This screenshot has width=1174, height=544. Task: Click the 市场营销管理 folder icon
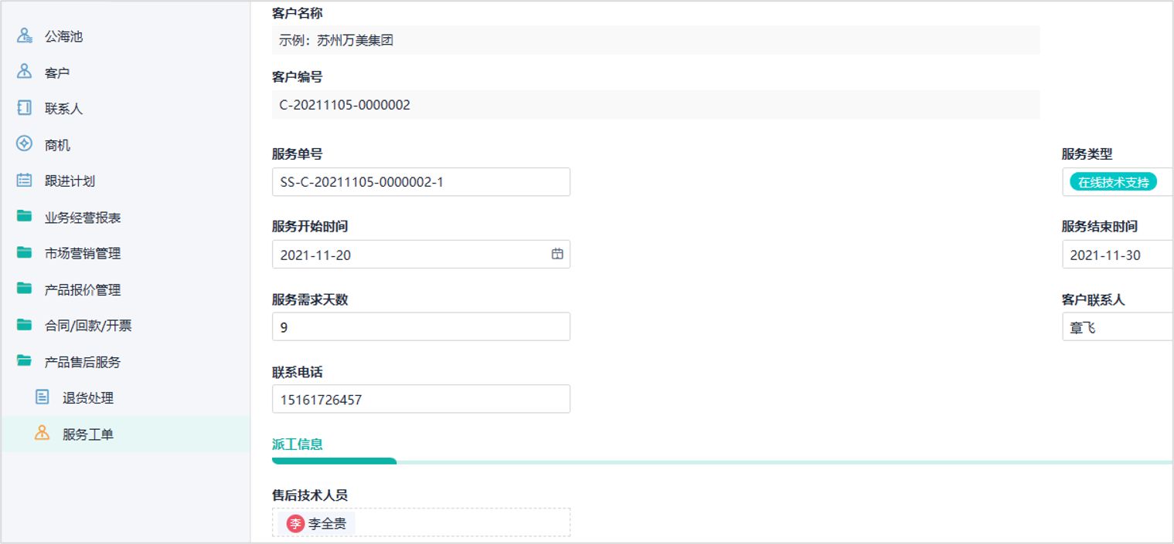click(x=25, y=253)
